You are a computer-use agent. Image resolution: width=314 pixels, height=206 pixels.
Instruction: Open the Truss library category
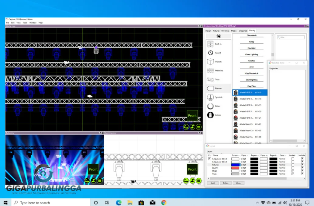point(218,79)
